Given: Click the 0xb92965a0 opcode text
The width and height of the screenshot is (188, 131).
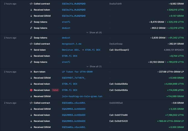Looking at the screenshot, I should click(116, 103).
